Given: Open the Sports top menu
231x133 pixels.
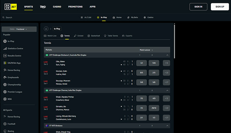Looking at the screenshot, I should click(x=28, y=7).
